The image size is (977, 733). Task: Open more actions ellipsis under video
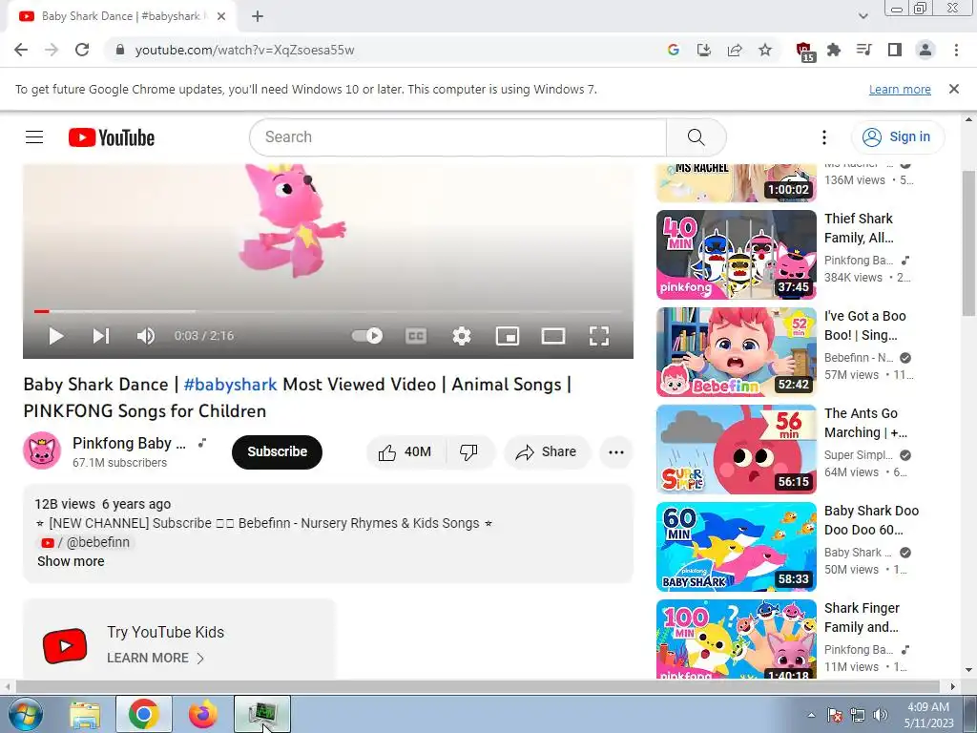pyautogui.click(x=616, y=451)
